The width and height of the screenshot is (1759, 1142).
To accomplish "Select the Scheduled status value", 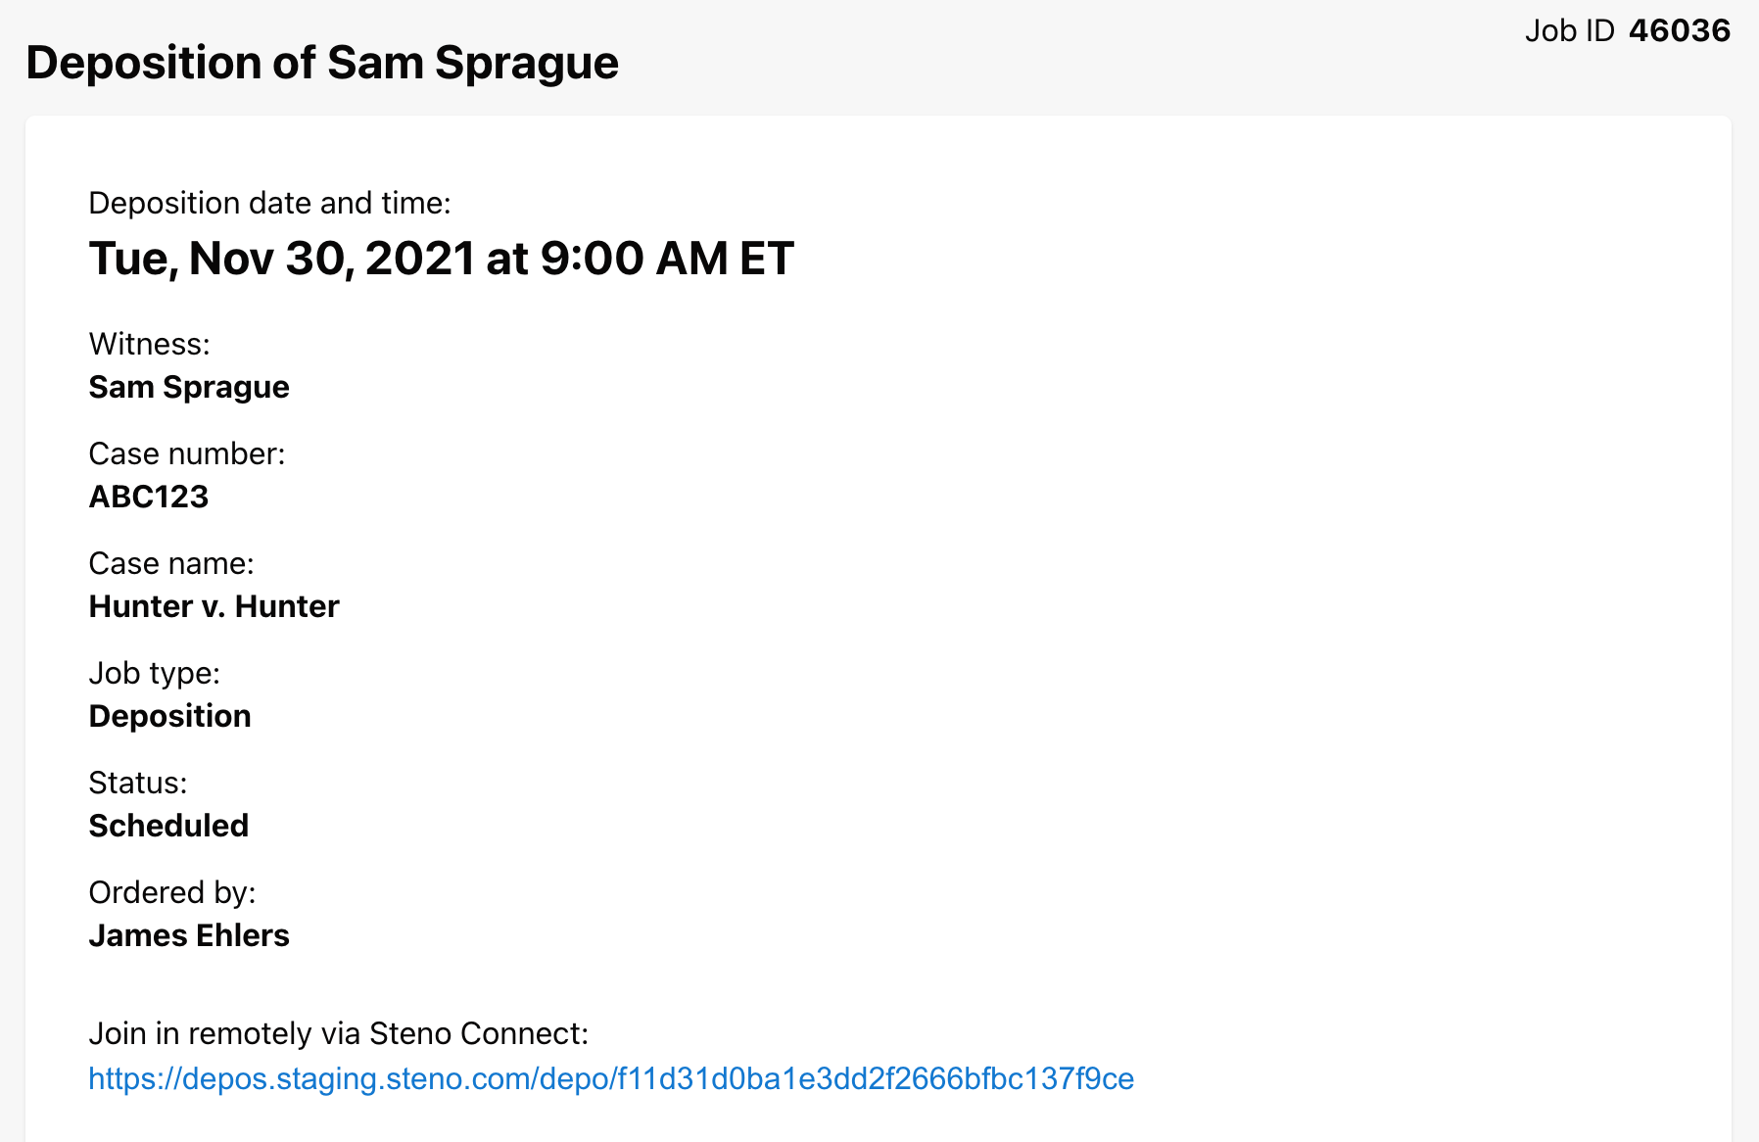I will [168, 826].
